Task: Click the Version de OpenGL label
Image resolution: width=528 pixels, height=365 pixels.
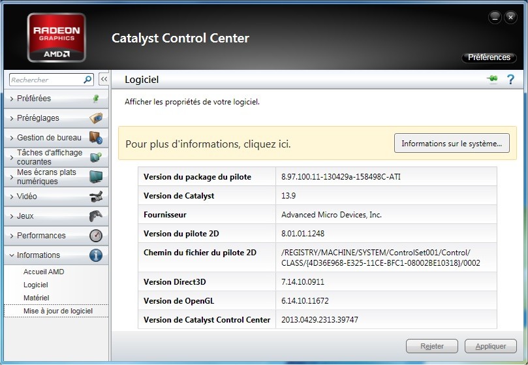Action: tap(179, 301)
